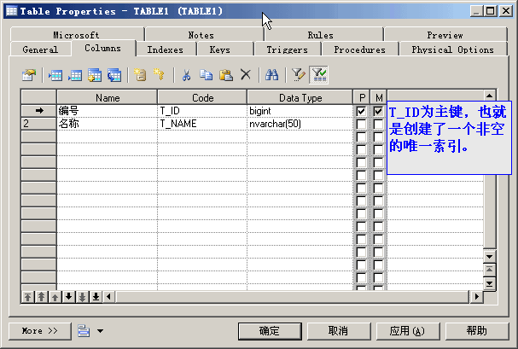Screen dimensions: 518x349
Task: Click the Replicate Columns icon
Action: 114,75
